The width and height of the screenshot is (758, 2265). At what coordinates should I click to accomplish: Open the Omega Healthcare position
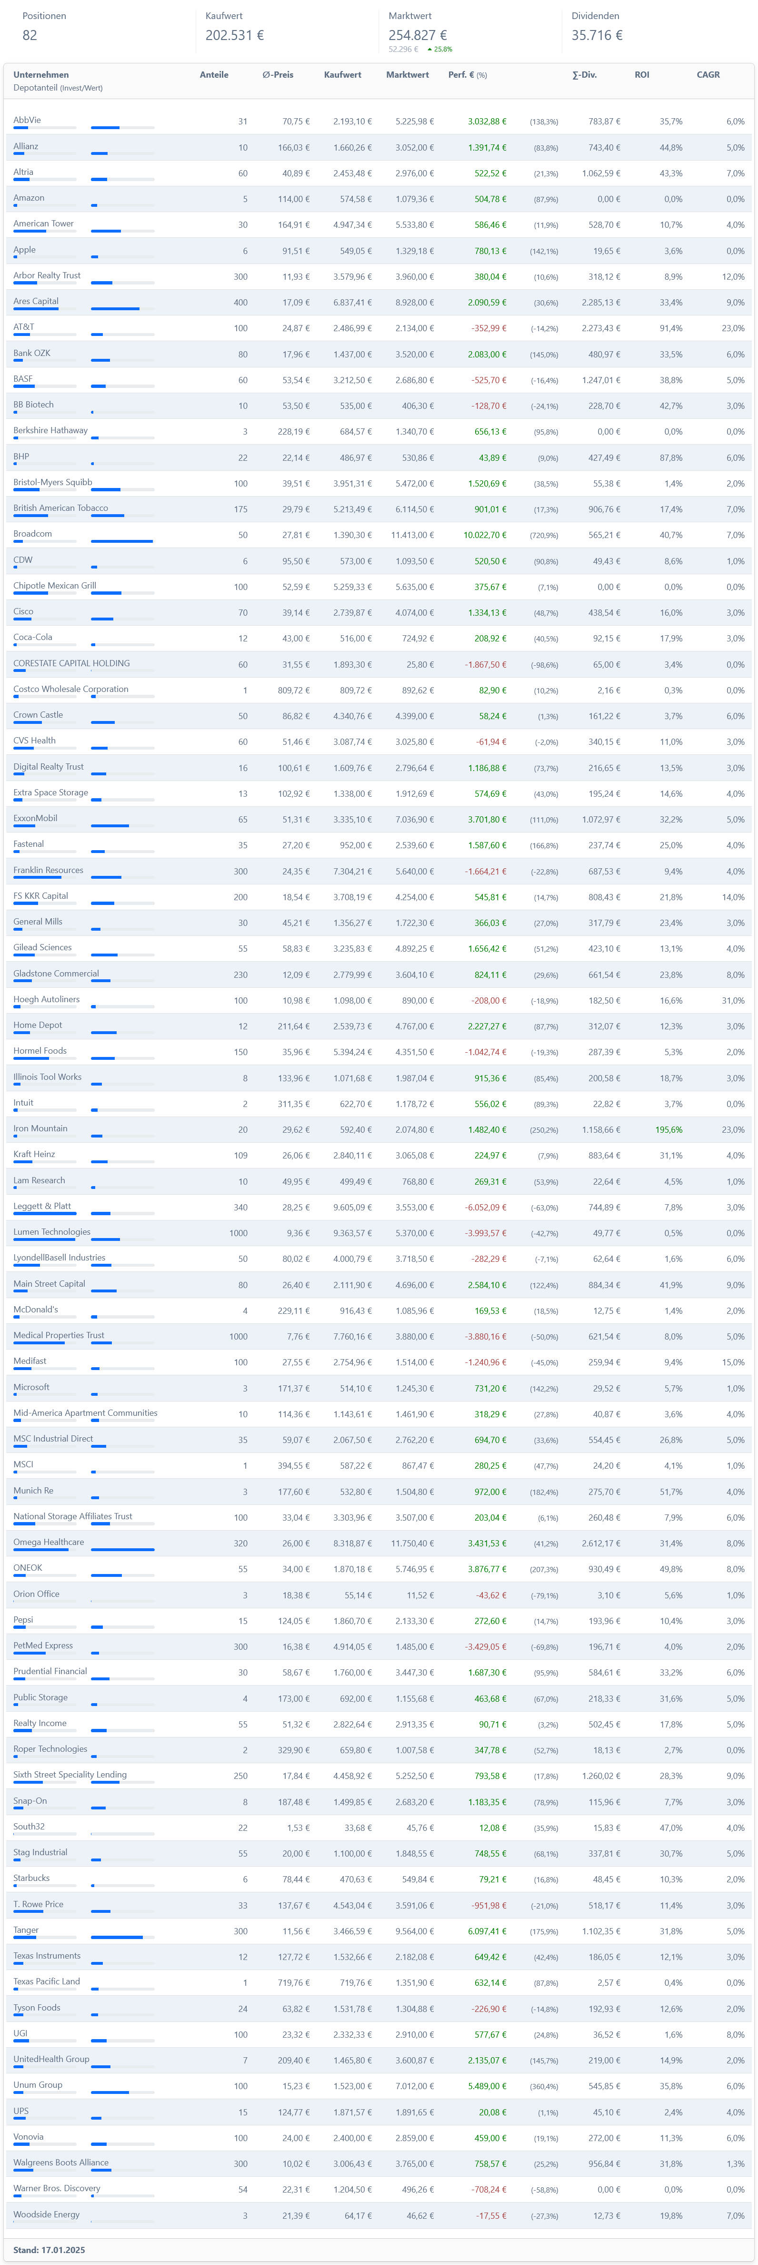coord(49,1542)
